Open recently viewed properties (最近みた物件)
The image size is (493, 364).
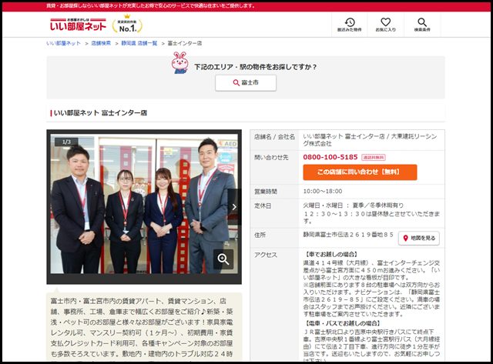pyautogui.click(x=350, y=25)
